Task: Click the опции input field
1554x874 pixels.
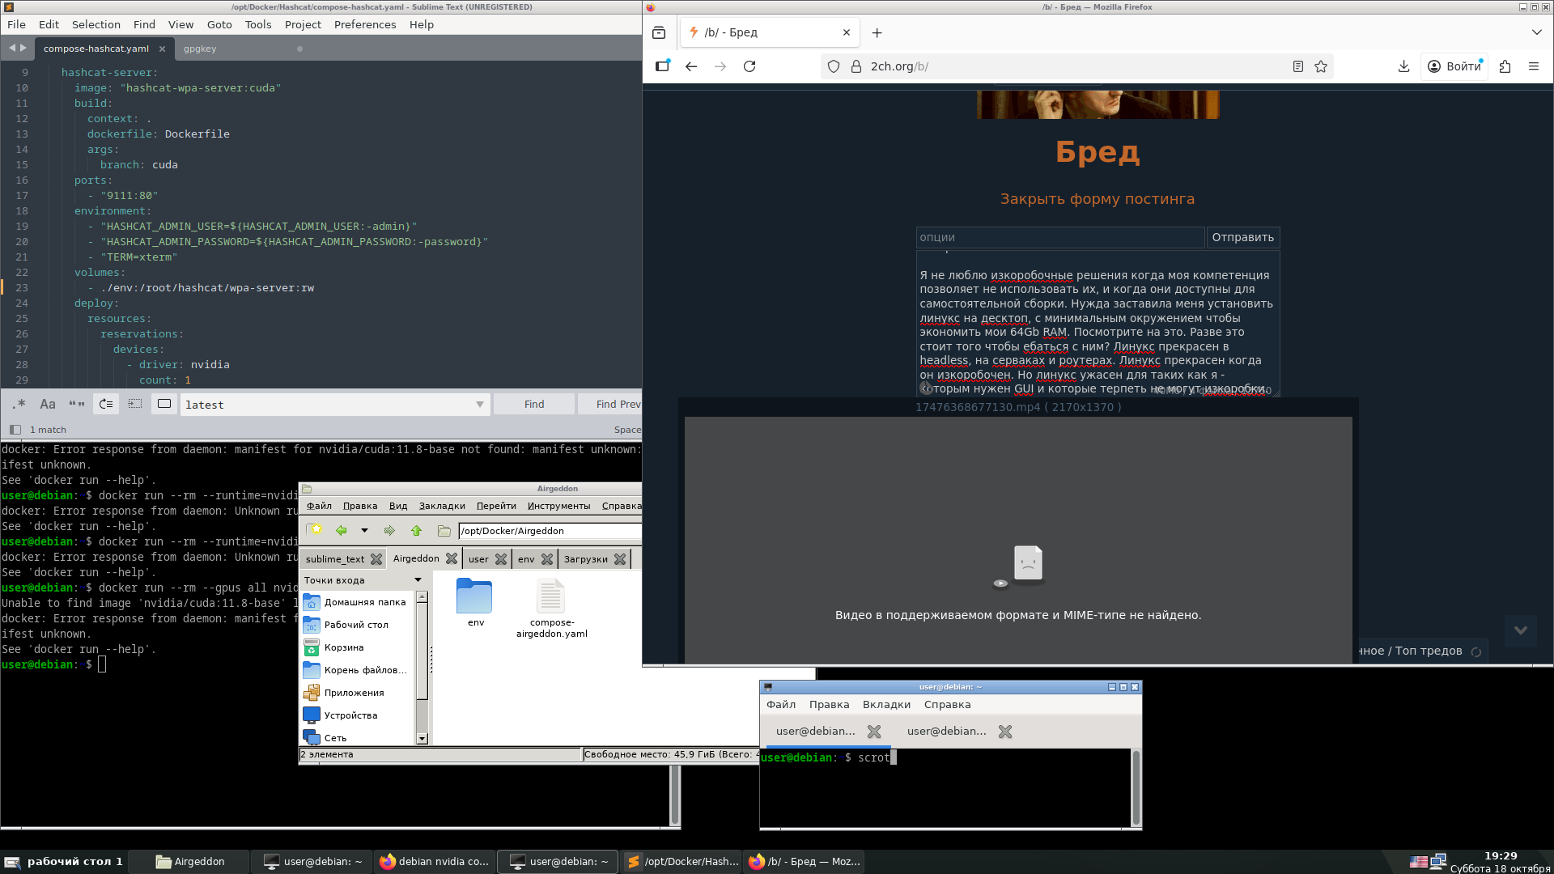Action: [x=1060, y=237]
